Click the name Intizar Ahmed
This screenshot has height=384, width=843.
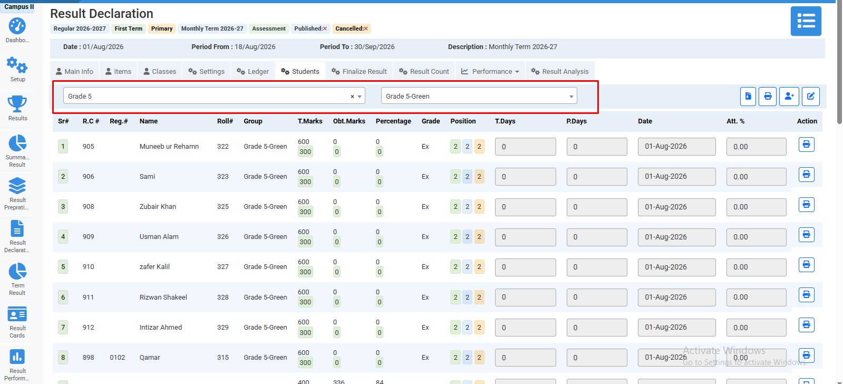pyautogui.click(x=161, y=327)
